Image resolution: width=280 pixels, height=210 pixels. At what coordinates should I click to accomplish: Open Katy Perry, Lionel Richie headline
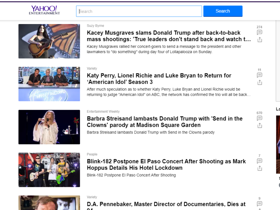159,79
